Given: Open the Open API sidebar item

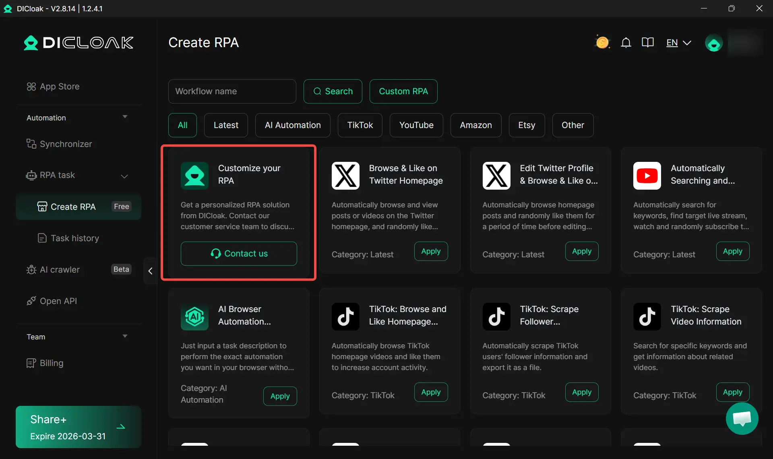Looking at the screenshot, I should pyautogui.click(x=58, y=301).
